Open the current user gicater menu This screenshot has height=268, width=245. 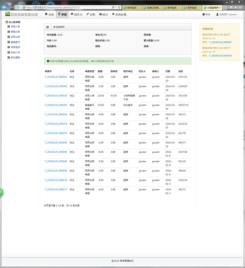[x=226, y=14]
